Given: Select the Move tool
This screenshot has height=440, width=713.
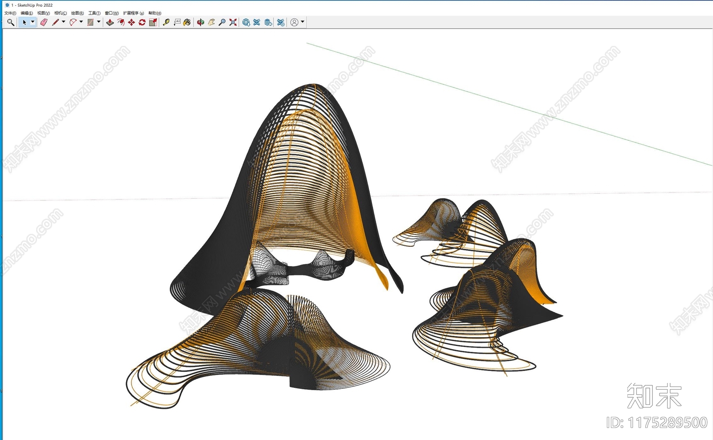Looking at the screenshot, I should click(131, 22).
